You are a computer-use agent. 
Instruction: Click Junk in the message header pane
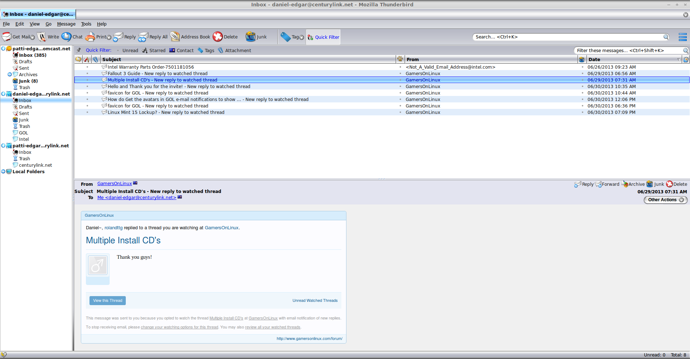pos(655,184)
